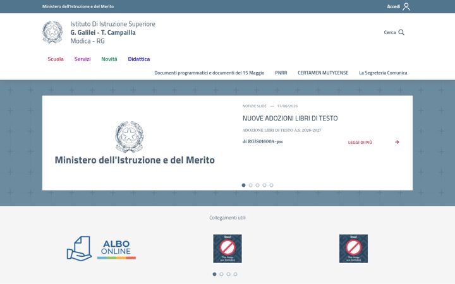455x284 pixels.
Task: Open the Albo Online banner
Action: pos(101,249)
